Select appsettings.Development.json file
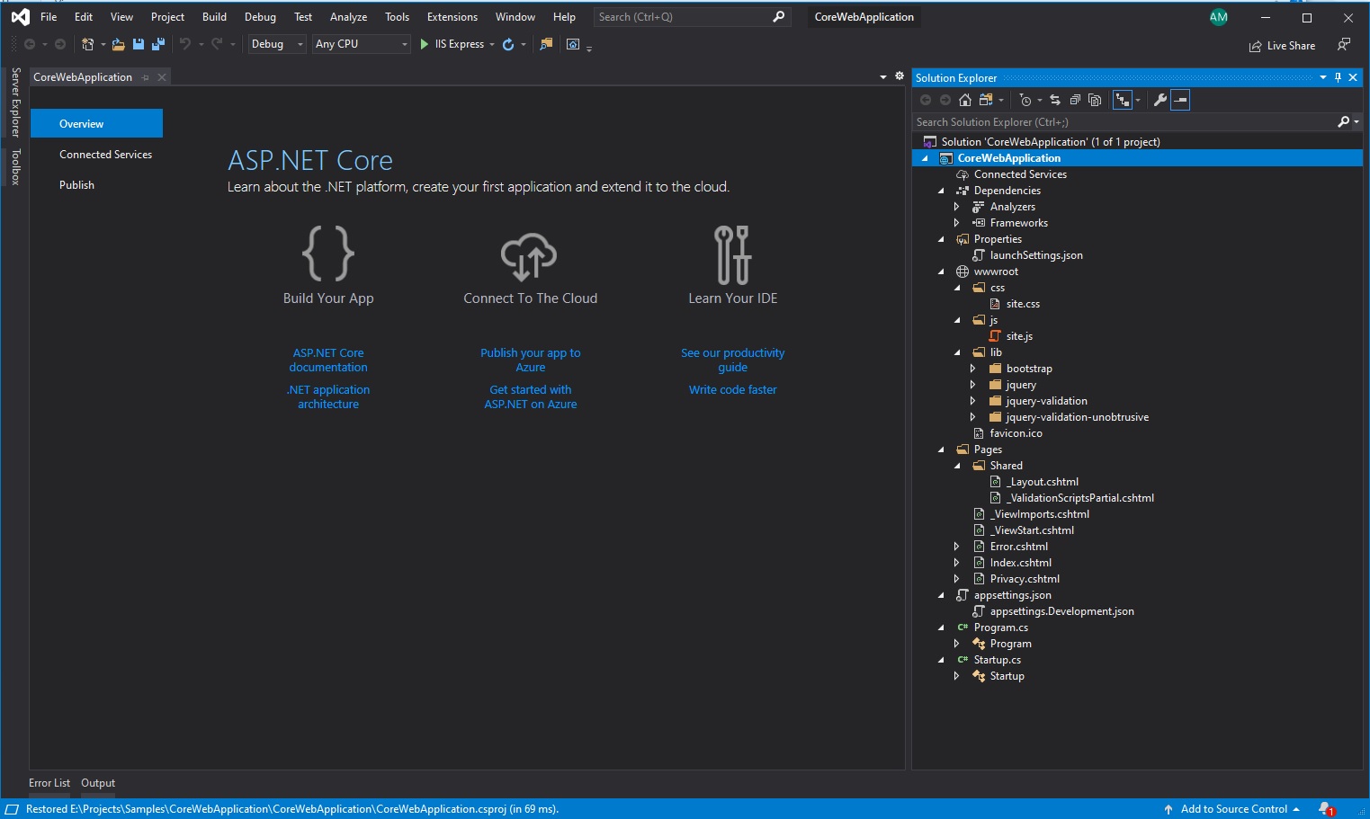Image resolution: width=1370 pixels, height=819 pixels. pyautogui.click(x=1061, y=611)
